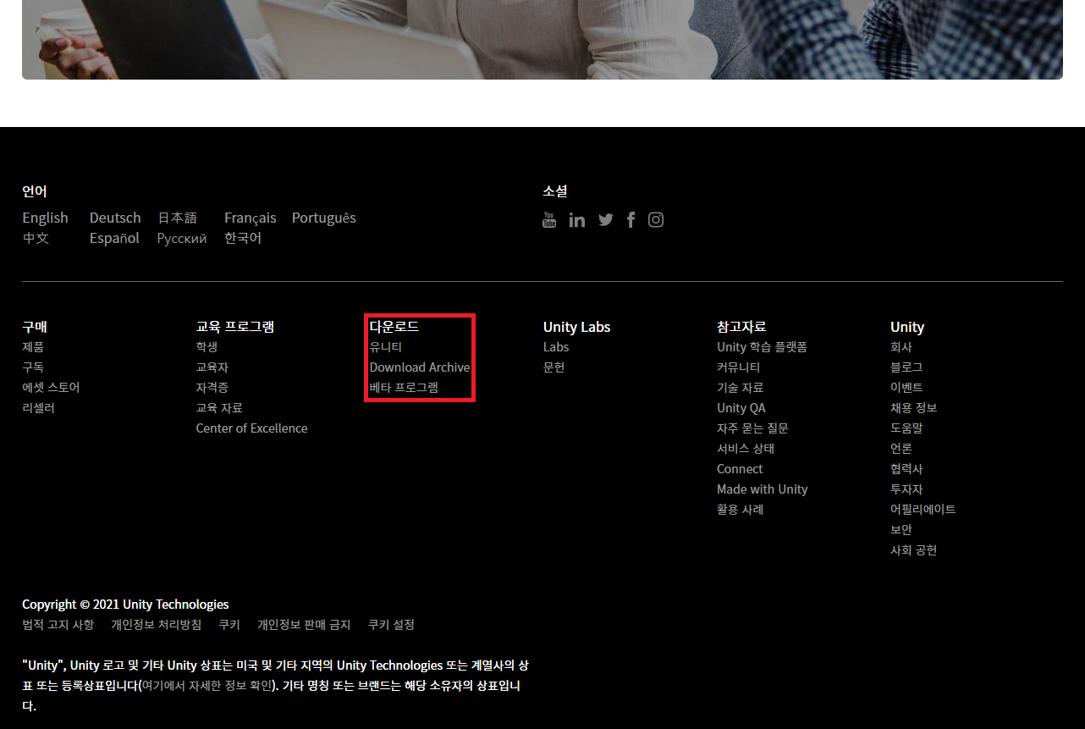Screen dimensions: 1085x729
Task: Open 학생 link under 교육 프로그램
Action: pos(207,347)
